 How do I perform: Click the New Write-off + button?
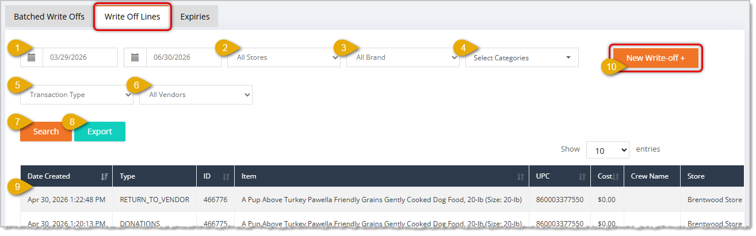tap(655, 58)
